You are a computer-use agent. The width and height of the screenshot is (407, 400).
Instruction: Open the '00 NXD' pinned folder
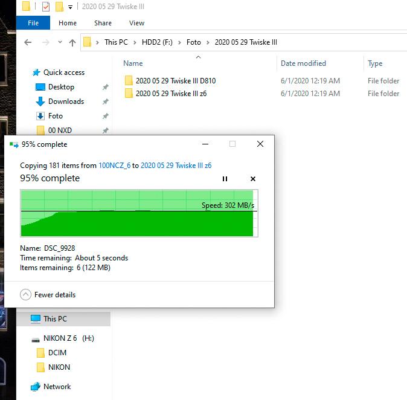[x=60, y=131]
